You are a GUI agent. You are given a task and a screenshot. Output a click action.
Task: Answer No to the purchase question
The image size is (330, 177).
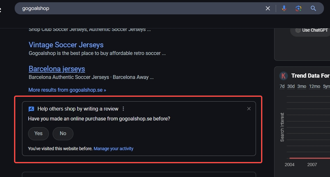[63, 134]
